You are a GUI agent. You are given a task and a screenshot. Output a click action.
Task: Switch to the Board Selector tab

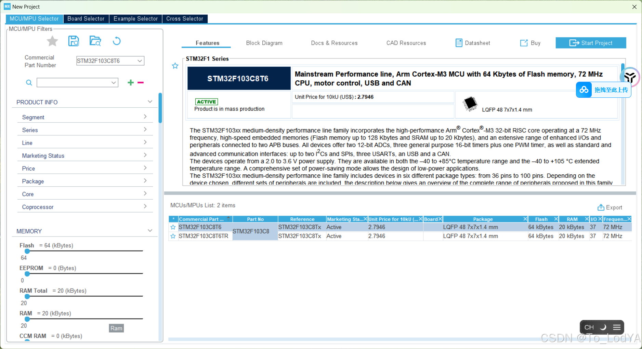tap(86, 19)
